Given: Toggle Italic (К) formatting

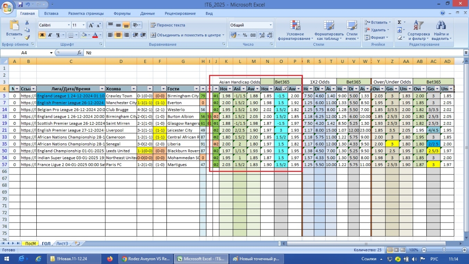Looking at the screenshot, I should [50, 35].
